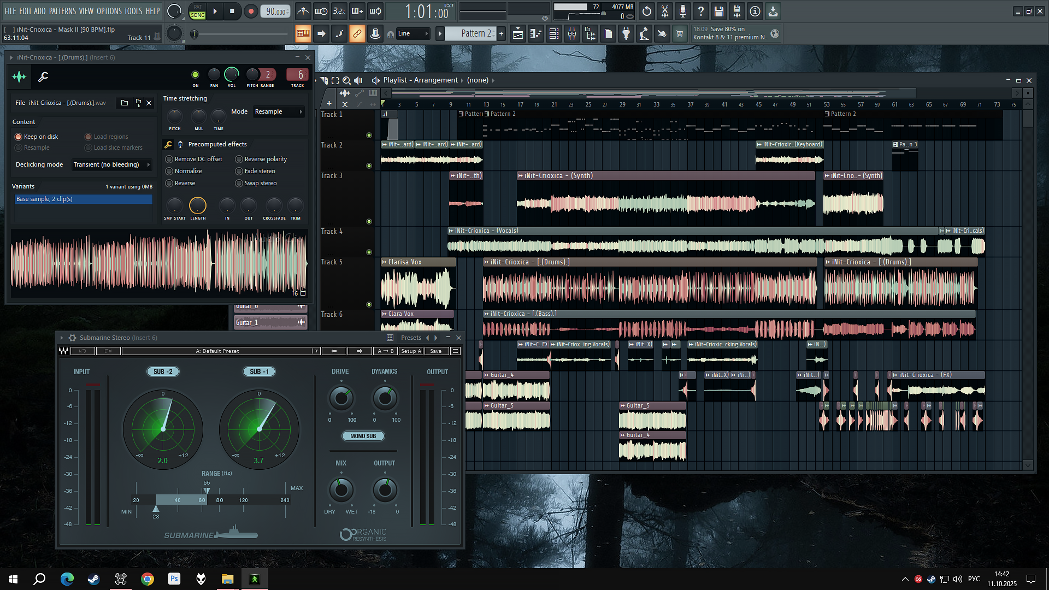
Task: Open the Resample mode dropdown
Action: click(x=276, y=111)
